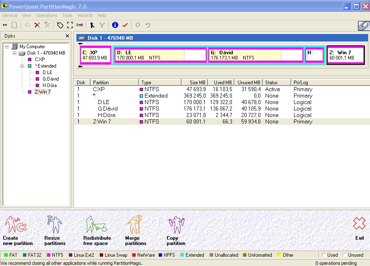Click the grayed Undelete partition icon
Image resolution: width=370 pixels, height=266 pixels.
click(48, 25)
